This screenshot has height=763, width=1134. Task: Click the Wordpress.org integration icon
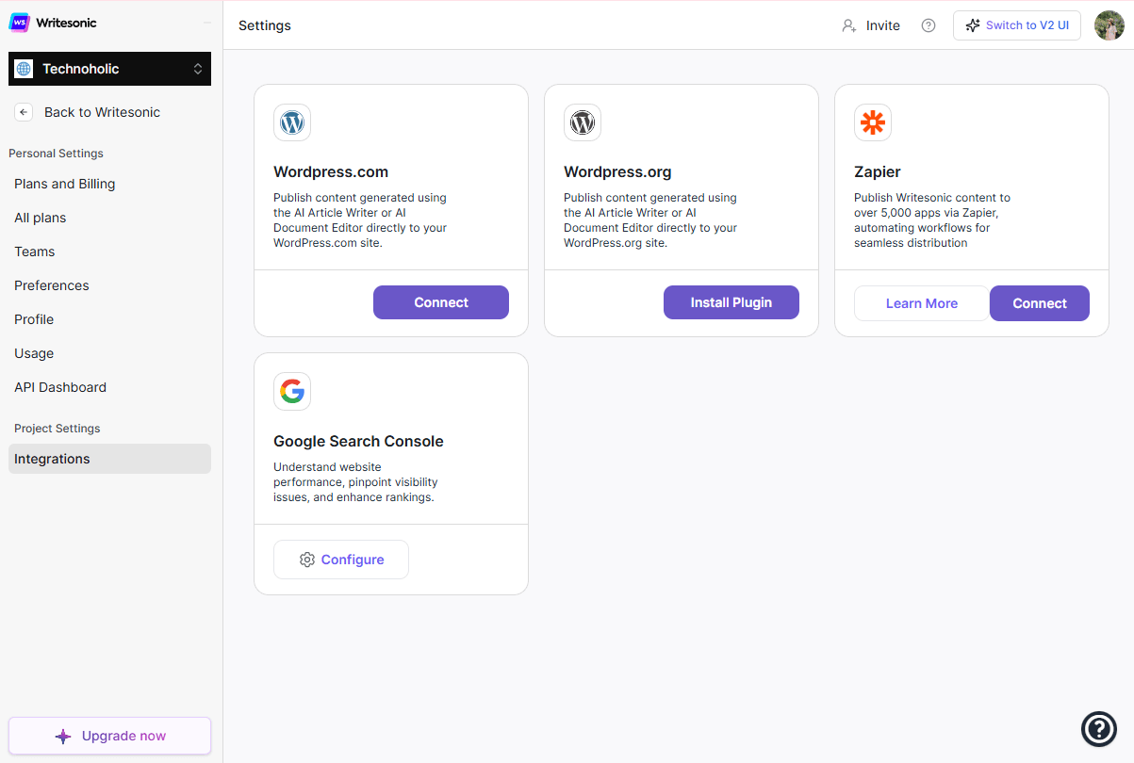[x=583, y=122]
